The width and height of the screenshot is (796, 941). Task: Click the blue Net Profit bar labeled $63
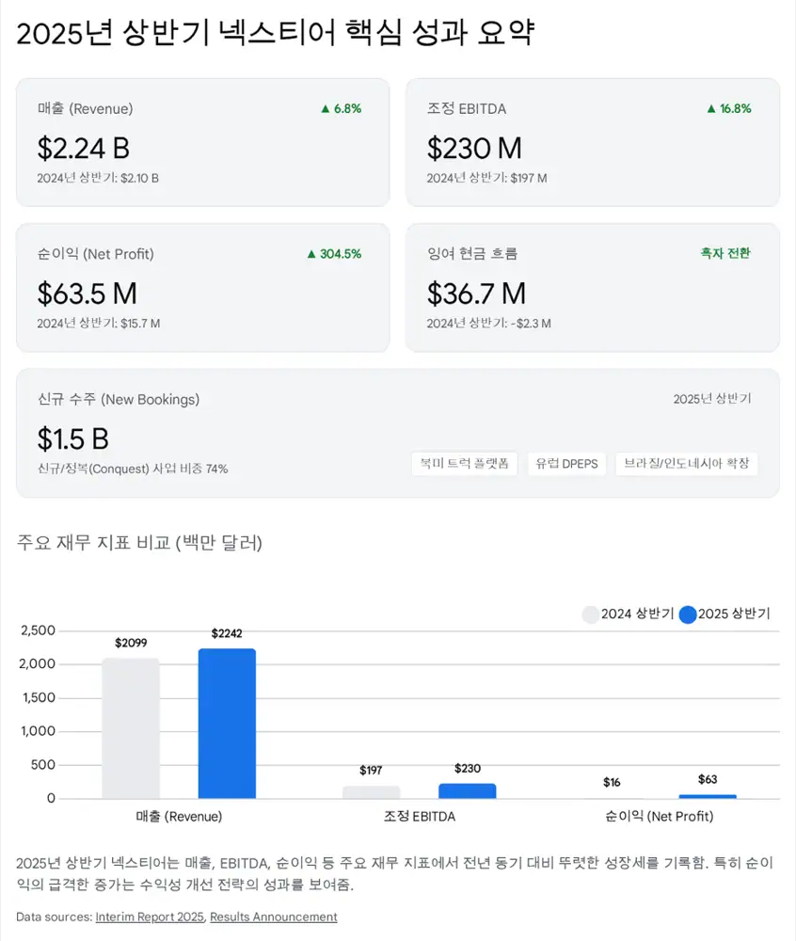coord(708,796)
